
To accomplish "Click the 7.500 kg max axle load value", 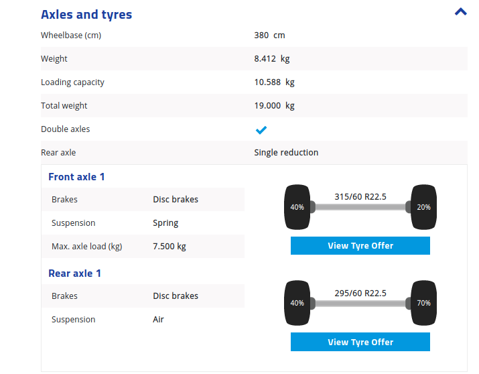I will click(169, 247).
